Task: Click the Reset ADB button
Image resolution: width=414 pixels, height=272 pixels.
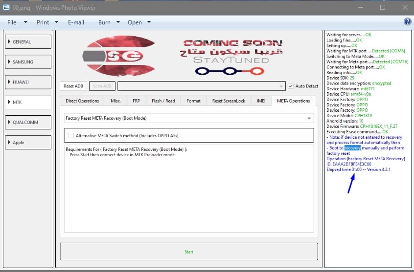Action: point(73,86)
